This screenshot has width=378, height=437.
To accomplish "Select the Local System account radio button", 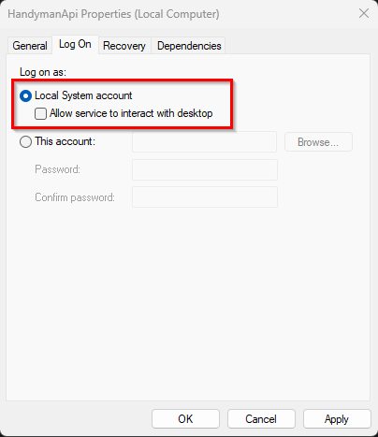I will [x=25, y=95].
